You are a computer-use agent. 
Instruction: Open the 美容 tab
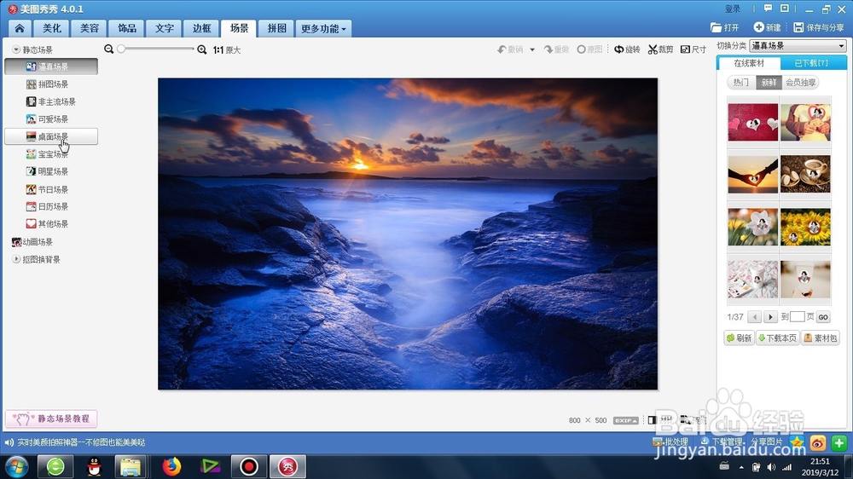tap(90, 28)
